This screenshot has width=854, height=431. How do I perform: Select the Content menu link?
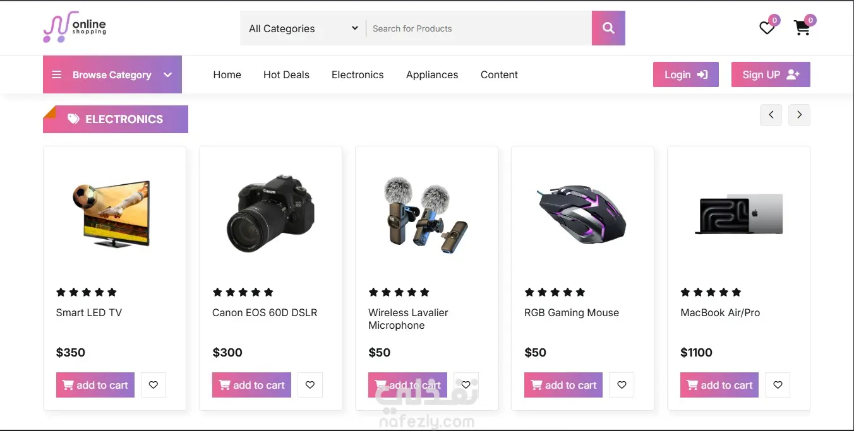[499, 74]
